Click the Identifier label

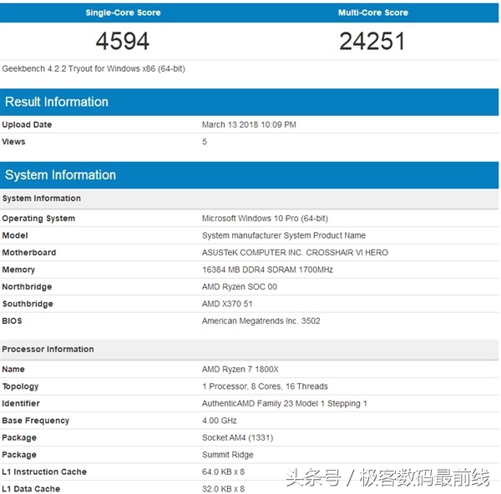coord(21,404)
